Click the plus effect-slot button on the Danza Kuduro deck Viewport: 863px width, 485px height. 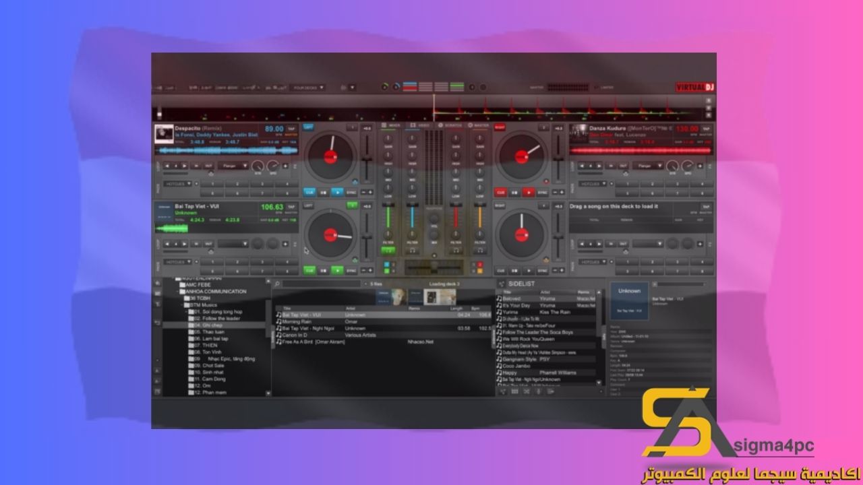coord(701,166)
